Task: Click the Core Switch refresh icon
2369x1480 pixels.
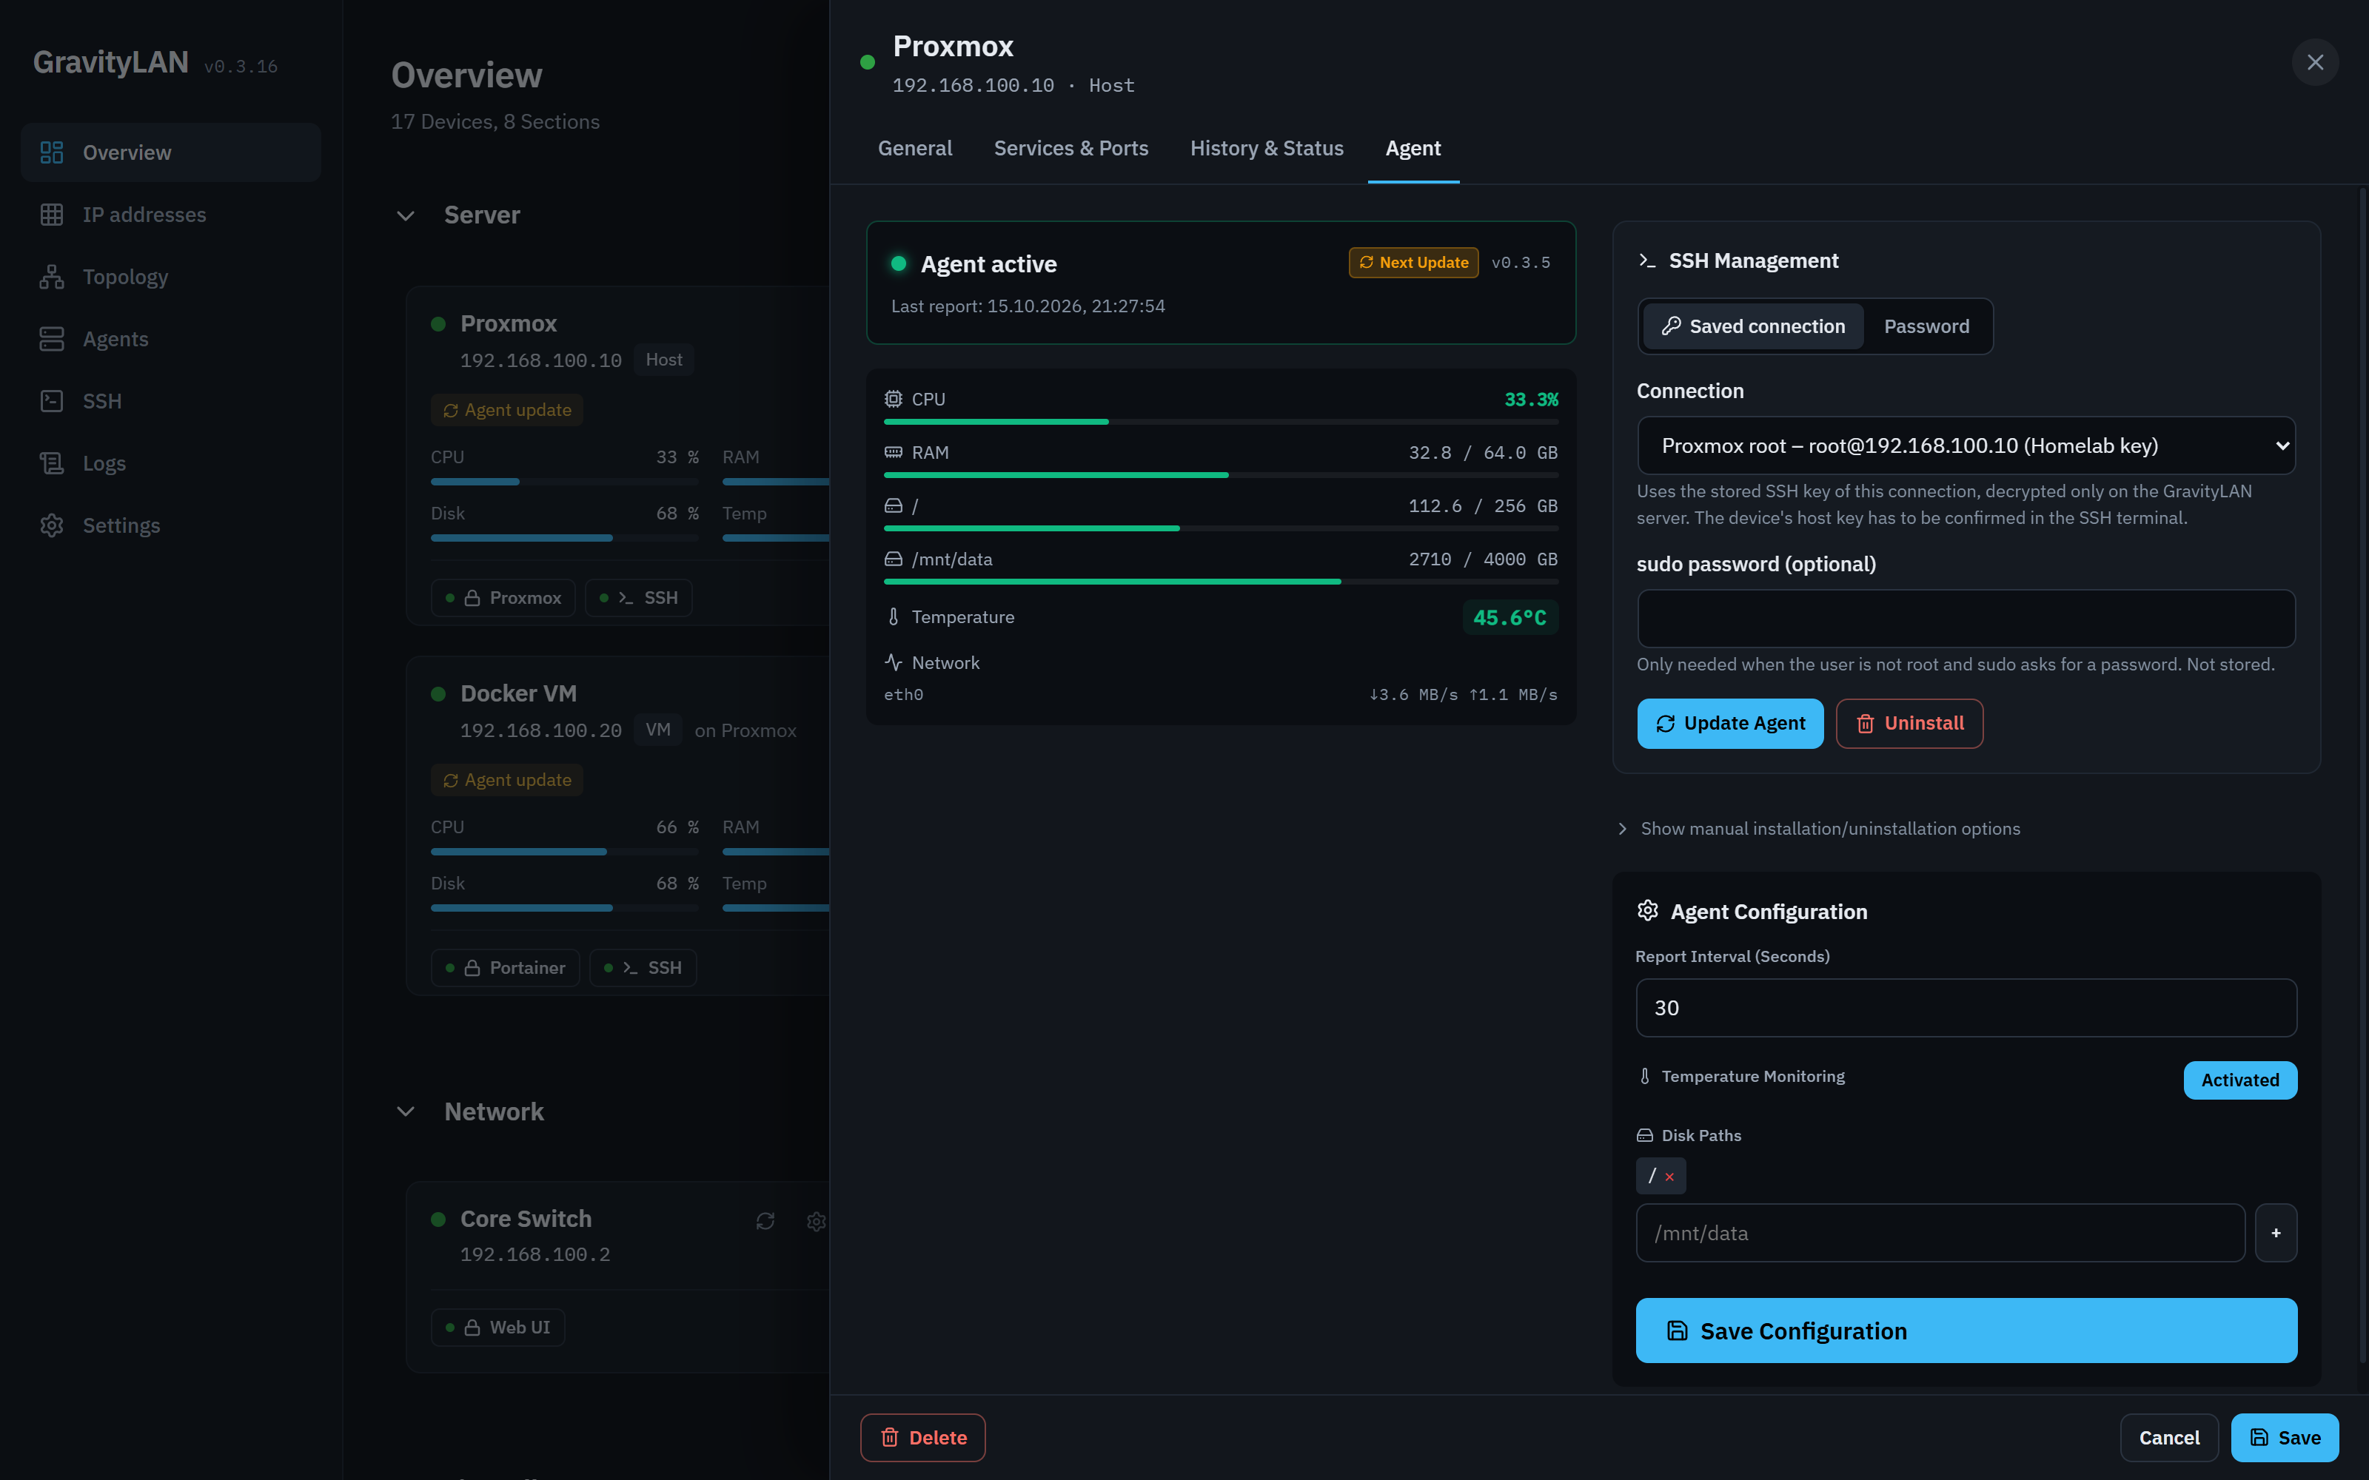Action: coord(765,1220)
